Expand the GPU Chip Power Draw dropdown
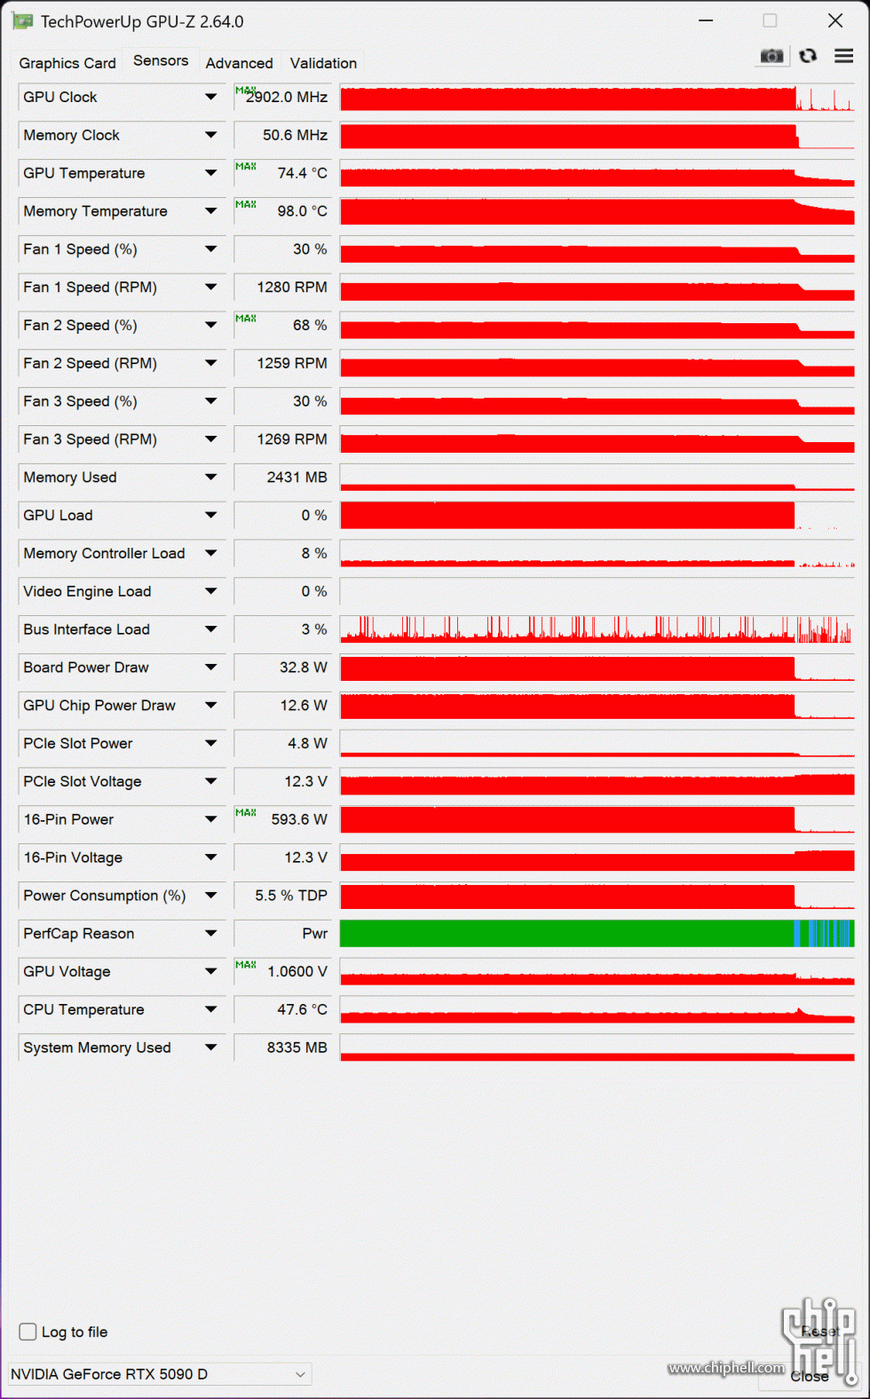 [210, 706]
